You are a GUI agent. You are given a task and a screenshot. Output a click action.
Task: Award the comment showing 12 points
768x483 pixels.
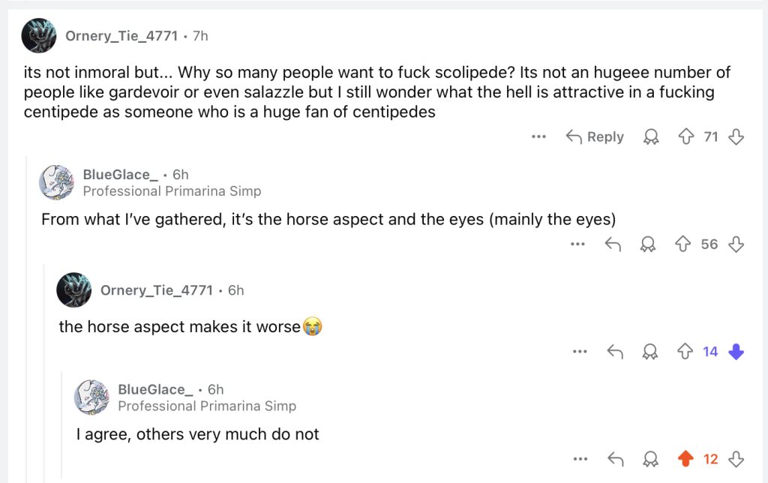pyautogui.click(x=649, y=458)
